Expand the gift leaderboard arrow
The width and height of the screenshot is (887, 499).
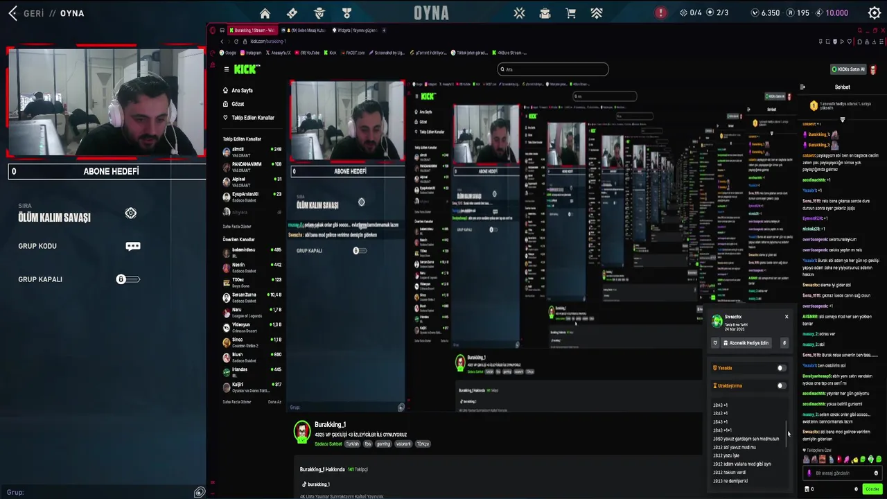click(x=843, y=120)
